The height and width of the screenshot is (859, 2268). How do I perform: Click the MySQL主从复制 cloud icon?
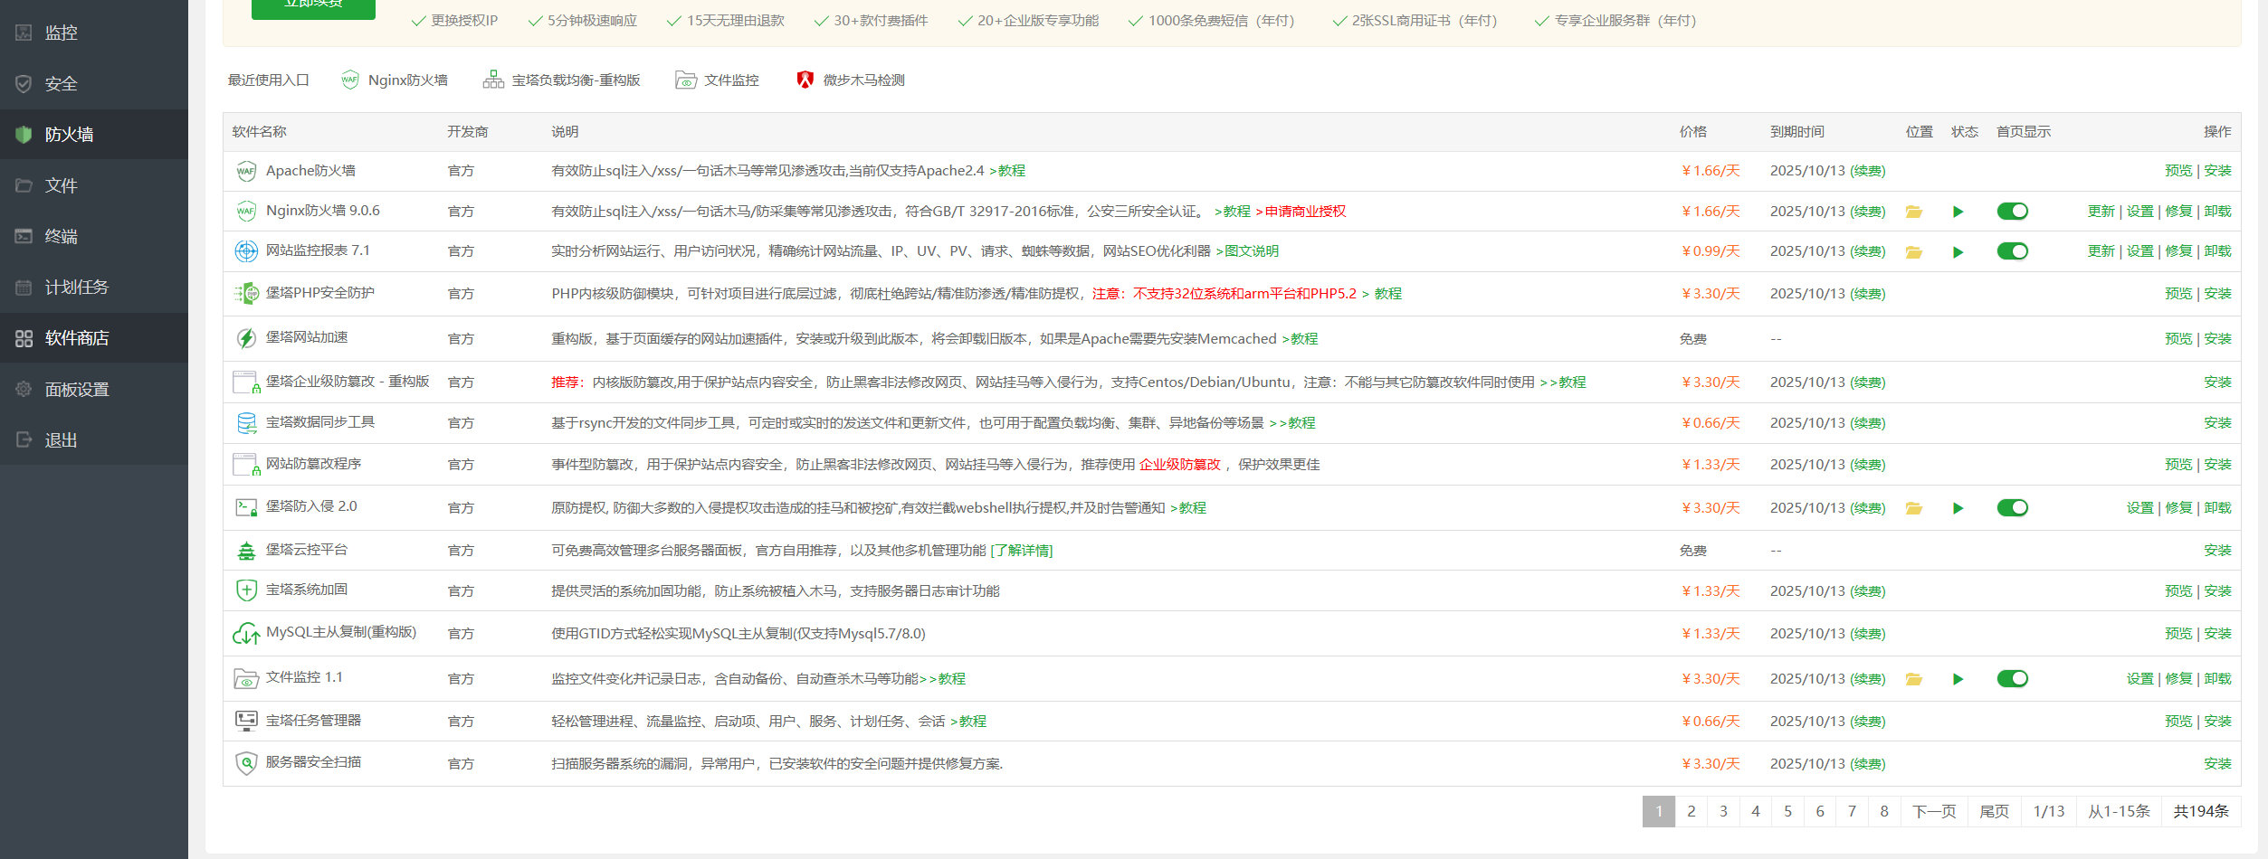(246, 634)
